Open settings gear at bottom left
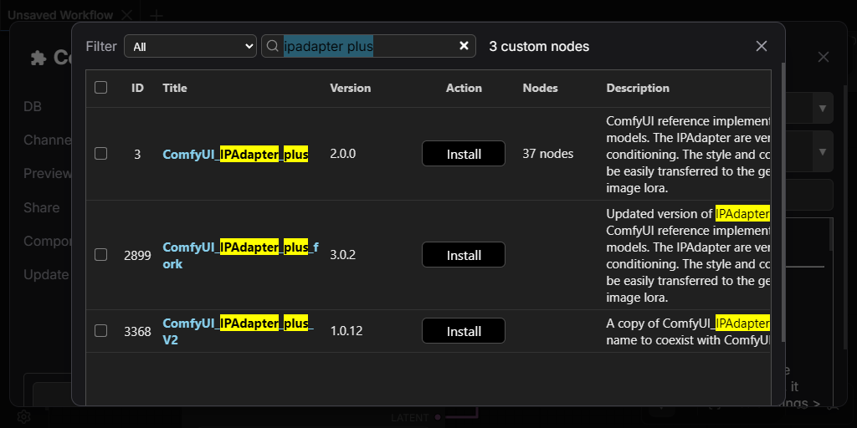 pyautogui.click(x=23, y=417)
